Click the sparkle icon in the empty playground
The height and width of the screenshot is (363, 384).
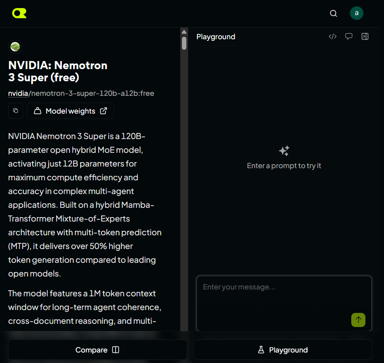tap(284, 151)
